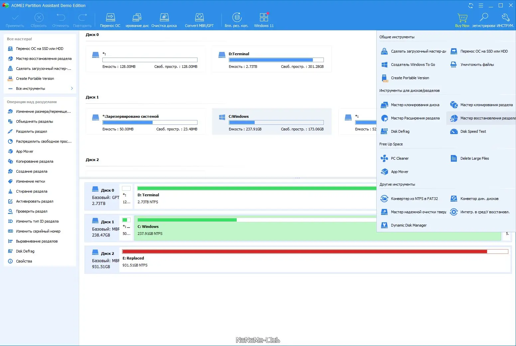516x346 pixels.
Task: Open the disk cloning toolbar tool
Action: click(137, 20)
